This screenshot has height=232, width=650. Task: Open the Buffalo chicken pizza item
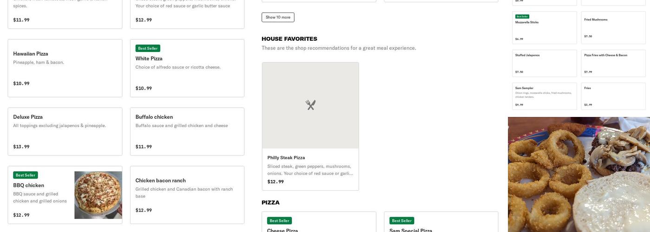tap(187, 131)
